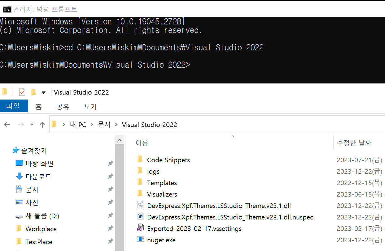Viewport: 385px width, 251px height.
Task: Select the .dll.nuspec file
Action: tap(230, 217)
